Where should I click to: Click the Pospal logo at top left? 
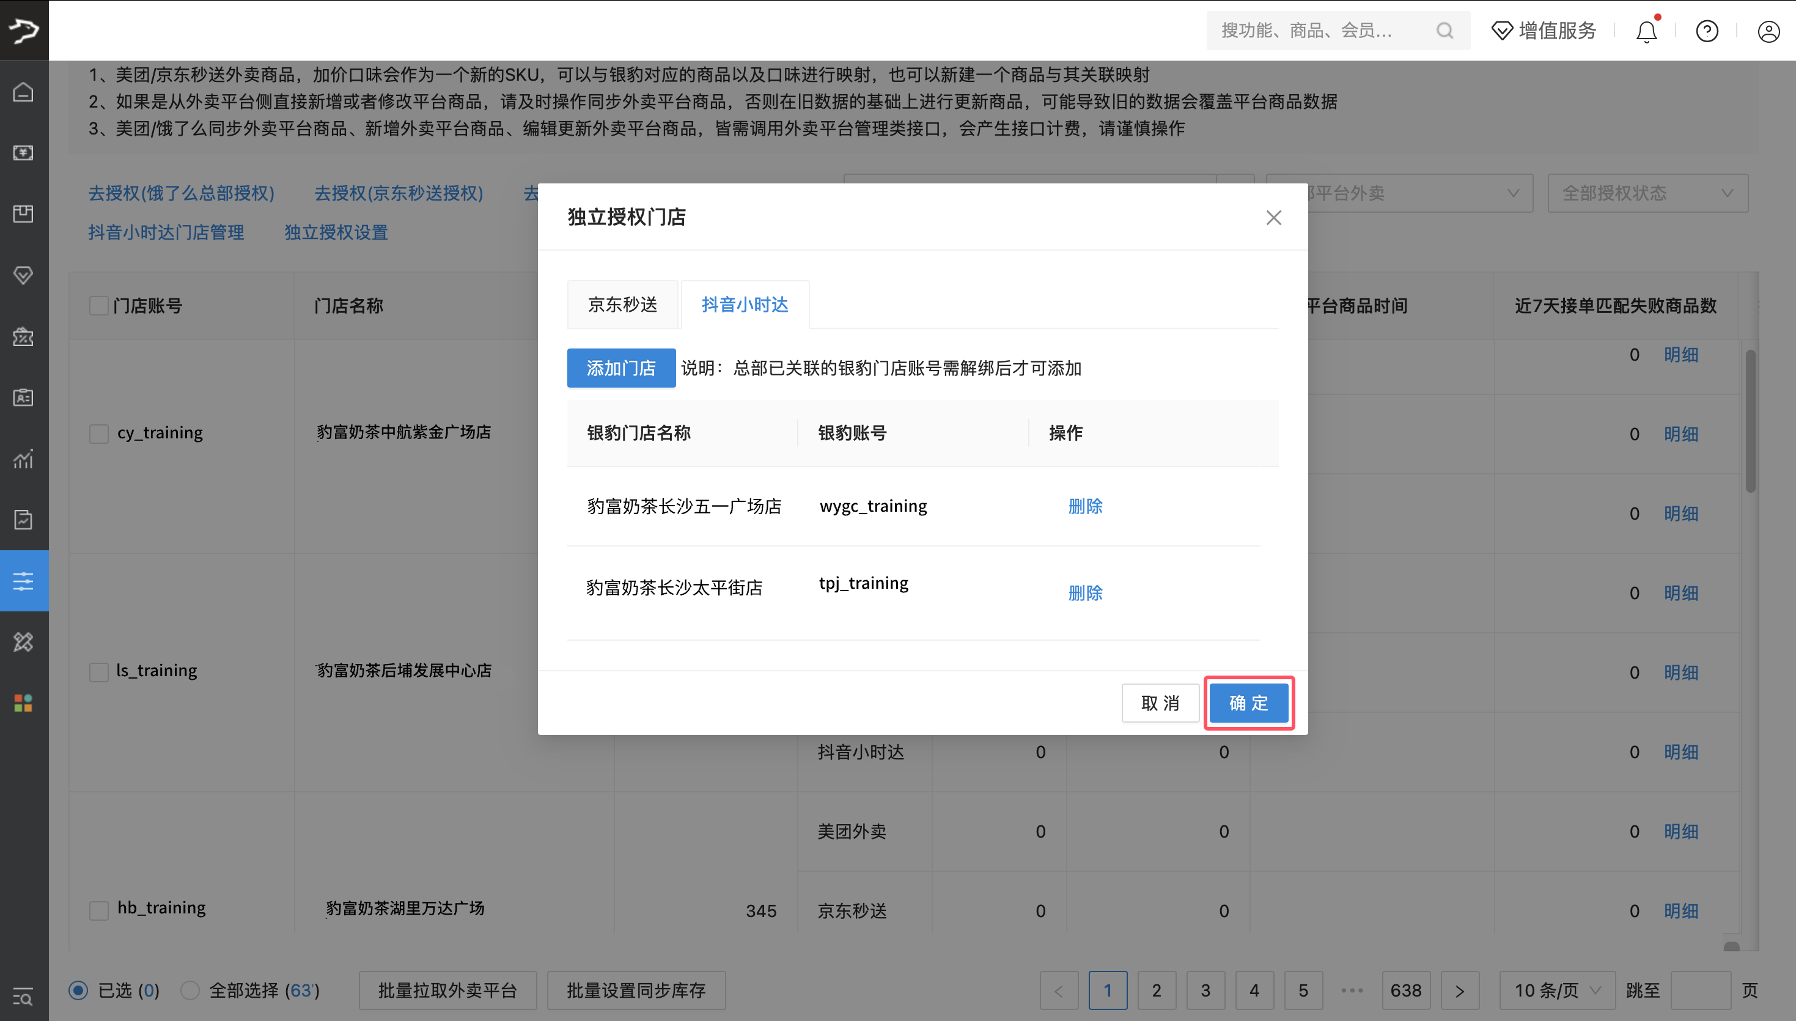coord(24,30)
